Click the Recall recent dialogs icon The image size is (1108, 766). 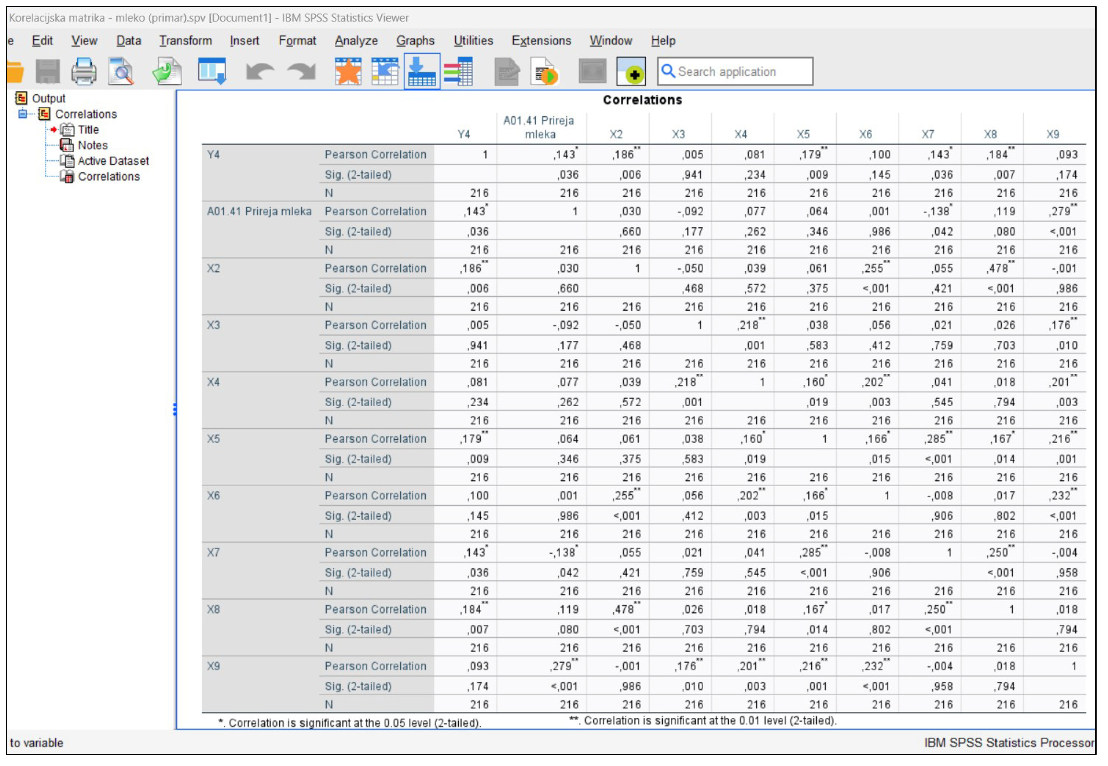(x=212, y=71)
